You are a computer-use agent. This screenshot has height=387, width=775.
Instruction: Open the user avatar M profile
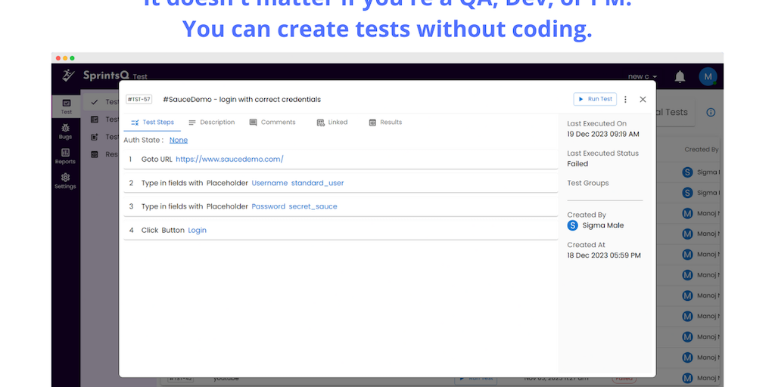click(708, 76)
